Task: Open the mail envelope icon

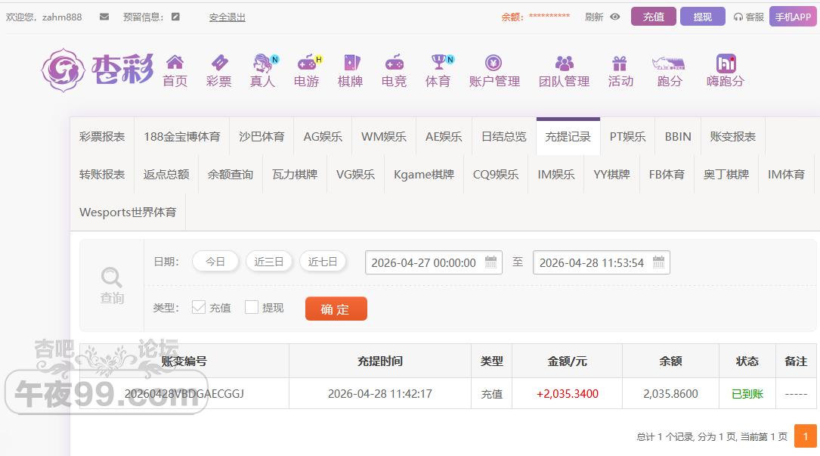Action: pyautogui.click(x=104, y=17)
